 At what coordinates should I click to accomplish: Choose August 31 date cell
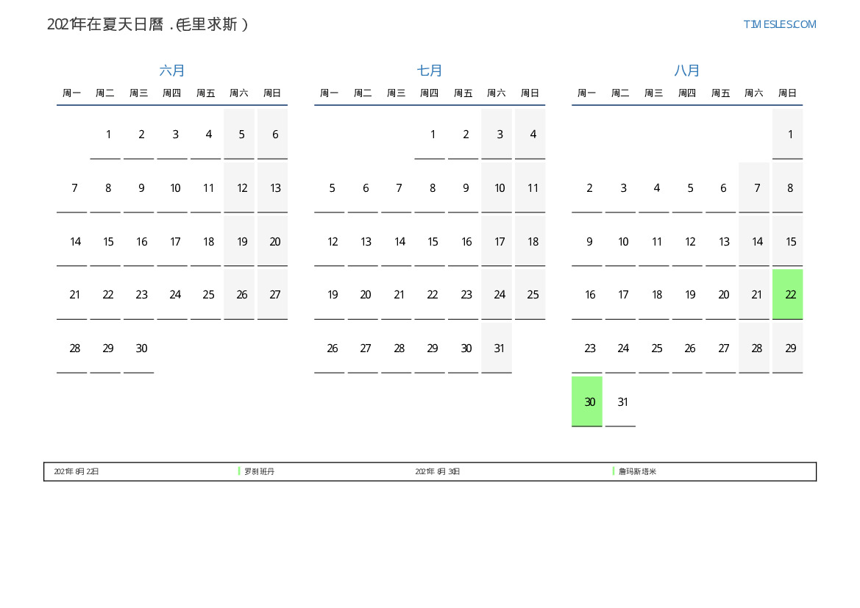click(x=622, y=402)
